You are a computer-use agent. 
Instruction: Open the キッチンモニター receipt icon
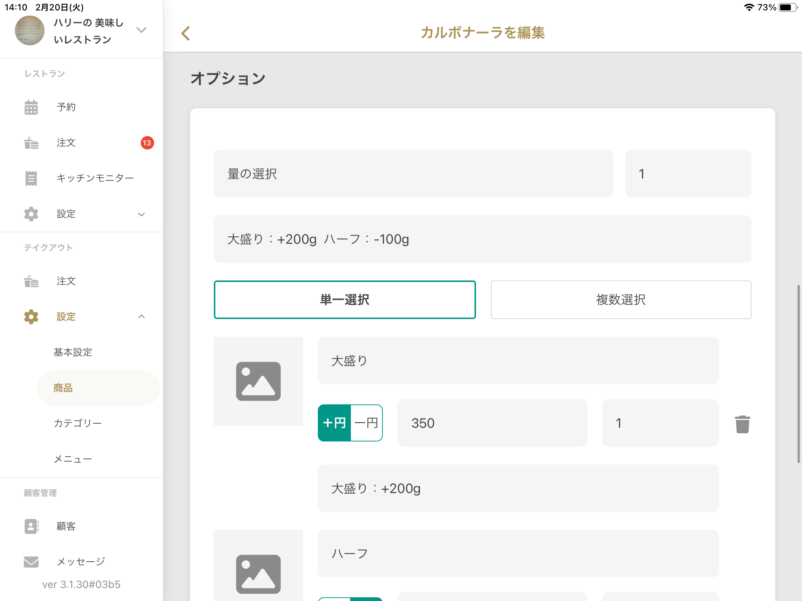(31, 178)
